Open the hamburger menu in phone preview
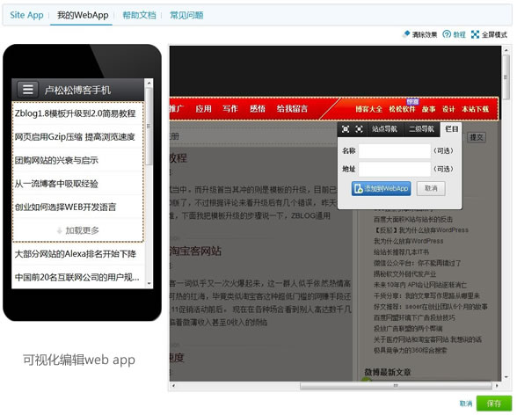The height and width of the screenshot is (415, 517). (x=28, y=89)
